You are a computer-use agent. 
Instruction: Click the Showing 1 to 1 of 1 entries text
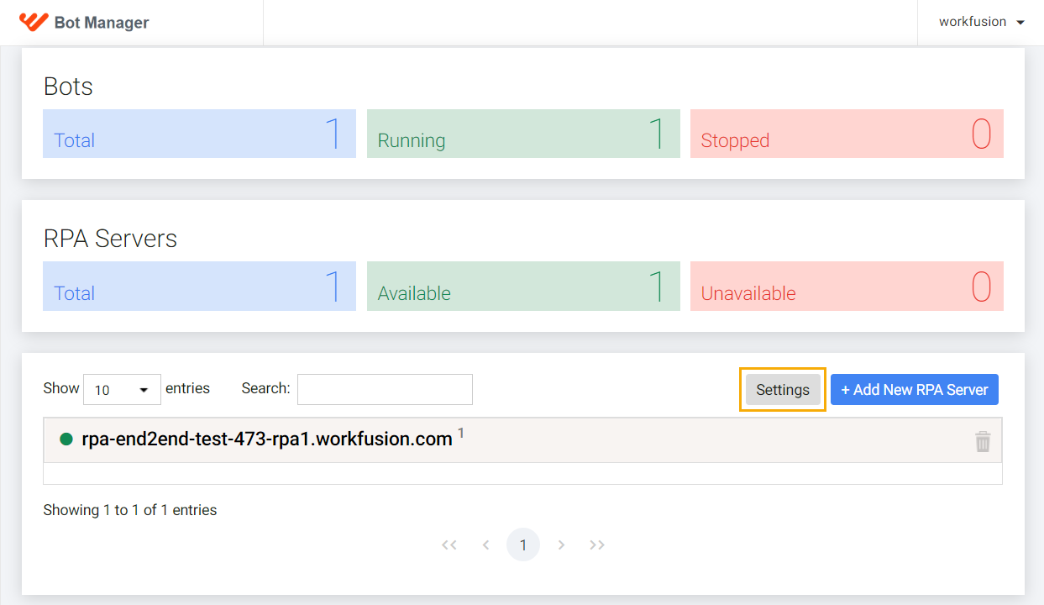[130, 510]
